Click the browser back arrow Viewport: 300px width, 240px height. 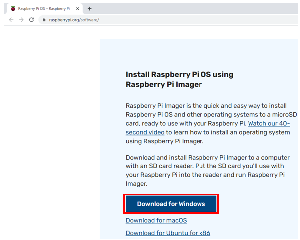point(11,20)
